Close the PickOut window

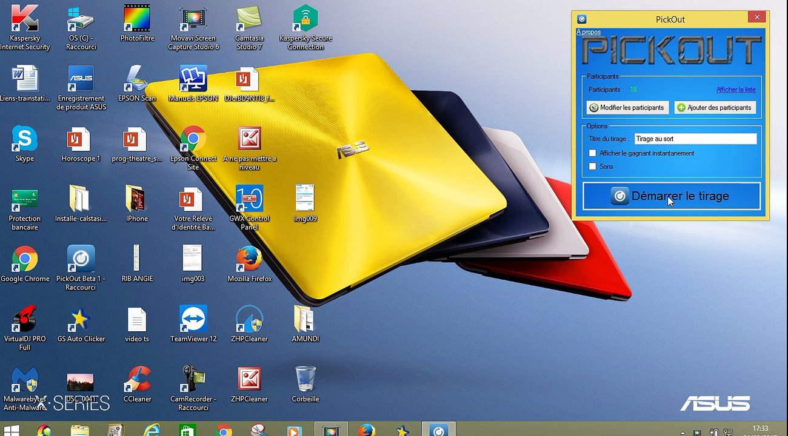tap(756, 18)
